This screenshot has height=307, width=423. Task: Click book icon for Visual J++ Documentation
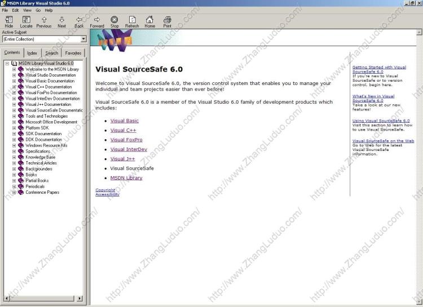click(21, 104)
